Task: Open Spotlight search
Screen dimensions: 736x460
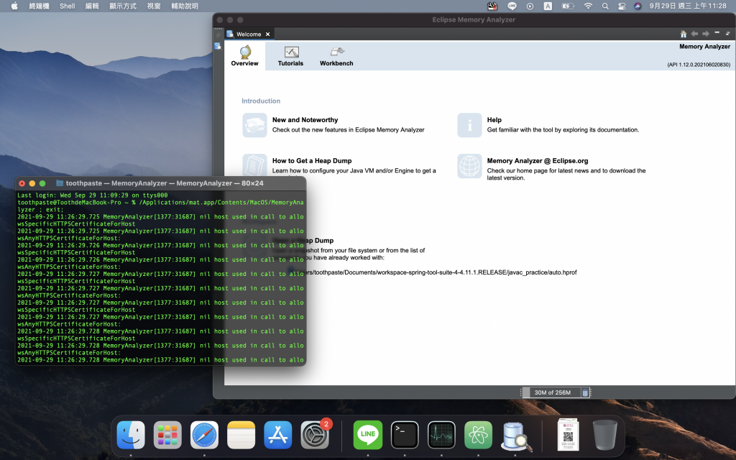Action: [x=605, y=6]
